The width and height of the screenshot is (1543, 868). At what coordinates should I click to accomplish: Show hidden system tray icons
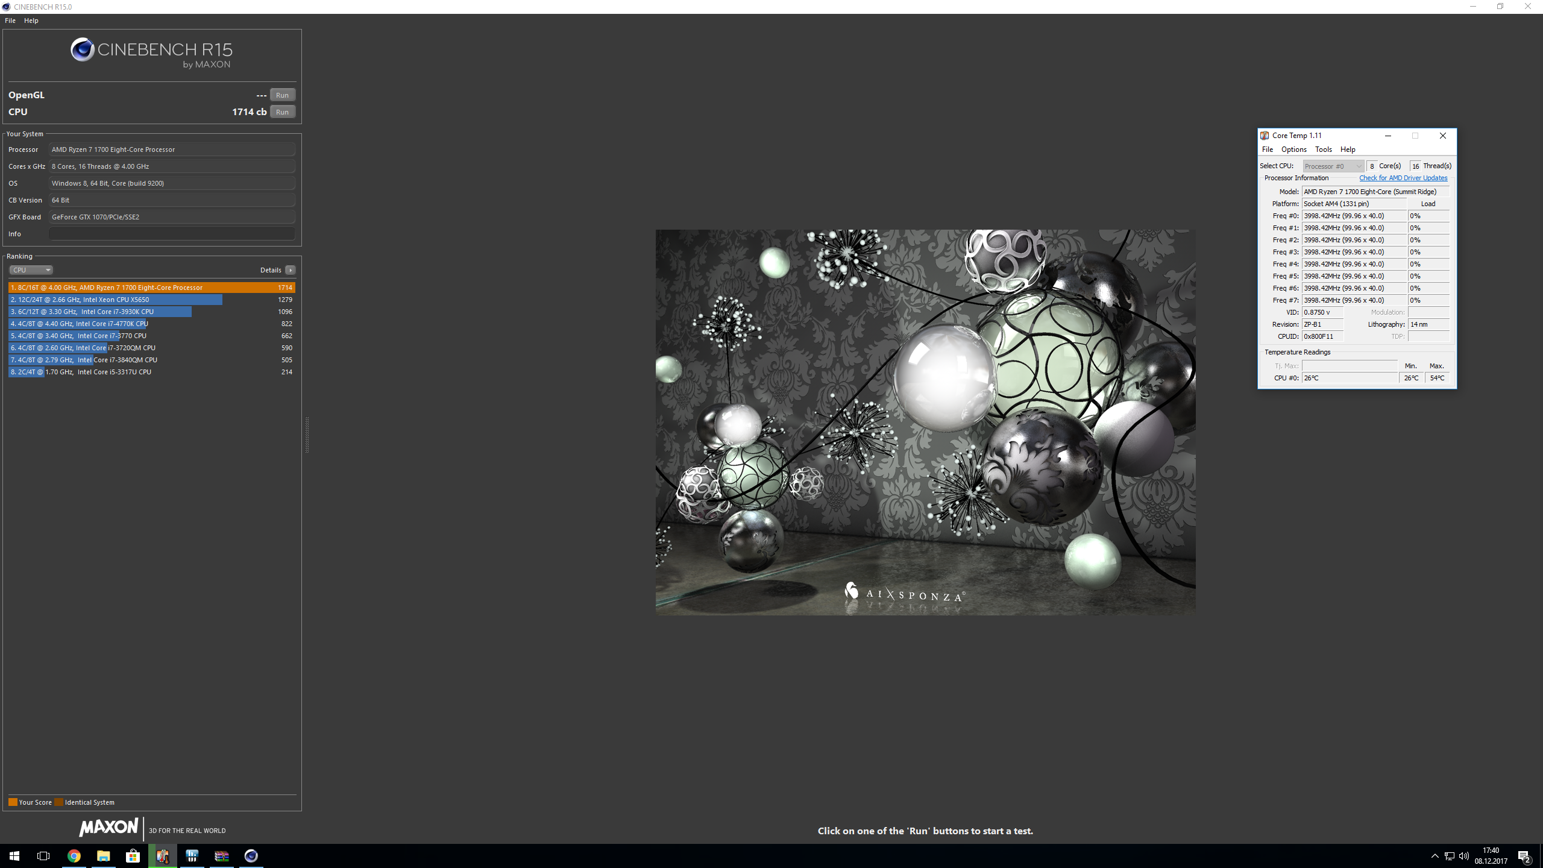click(x=1435, y=856)
